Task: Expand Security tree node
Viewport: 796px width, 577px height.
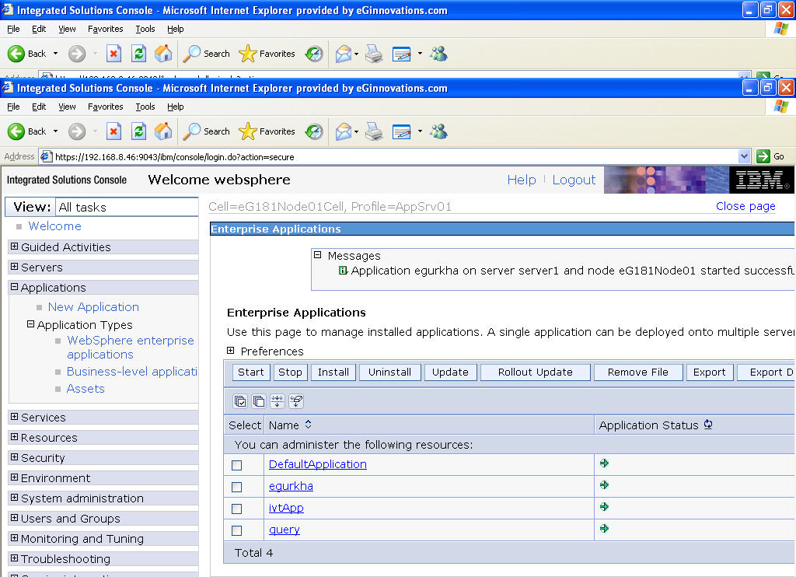Action: point(14,457)
